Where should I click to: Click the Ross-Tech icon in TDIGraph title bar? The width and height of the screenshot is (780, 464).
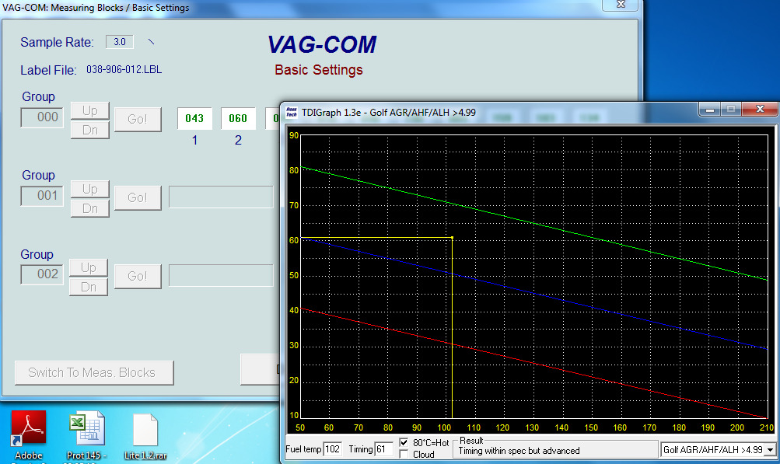[x=292, y=112]
